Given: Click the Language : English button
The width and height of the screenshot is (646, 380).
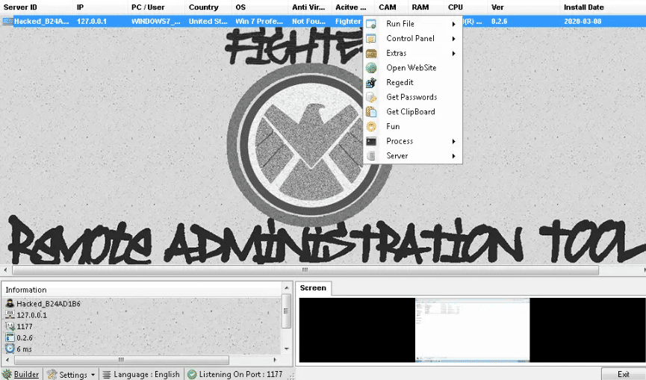Looking at the screenshot, I should pyautogui.click(x=141, y=374).
